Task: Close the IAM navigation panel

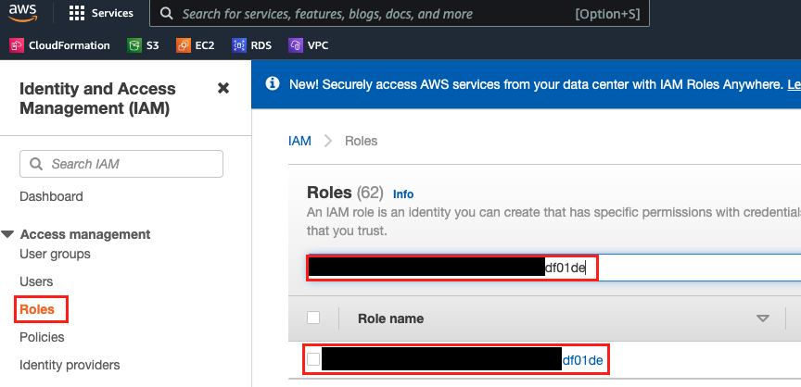Action: [222, 88]
